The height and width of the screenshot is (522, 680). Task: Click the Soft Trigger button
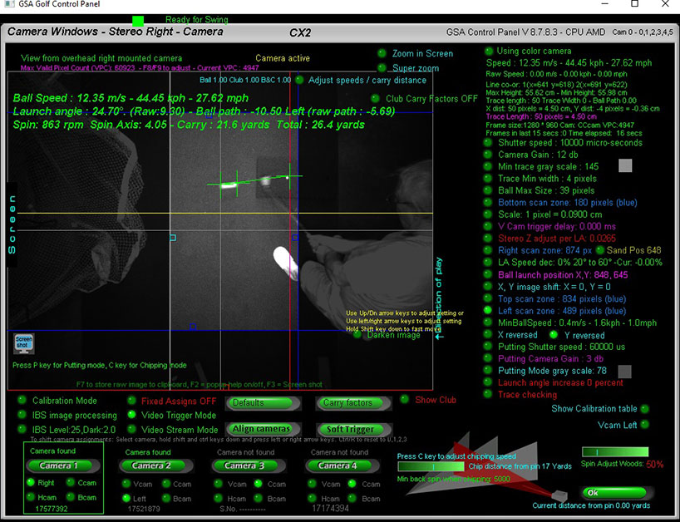[x=354, y=429]
